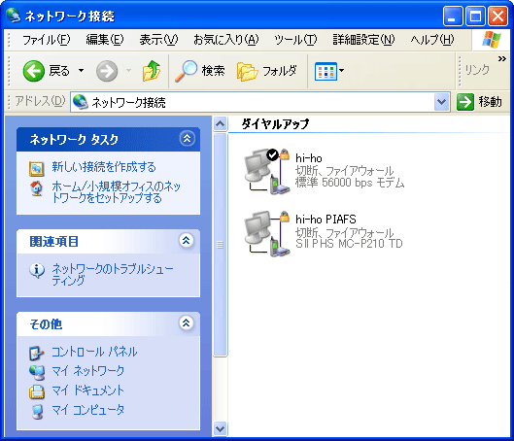Click the green Back arrow button

(x=33, y=71)
